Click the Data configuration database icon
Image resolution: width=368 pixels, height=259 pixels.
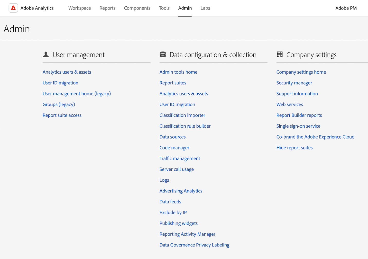[163, 55]
